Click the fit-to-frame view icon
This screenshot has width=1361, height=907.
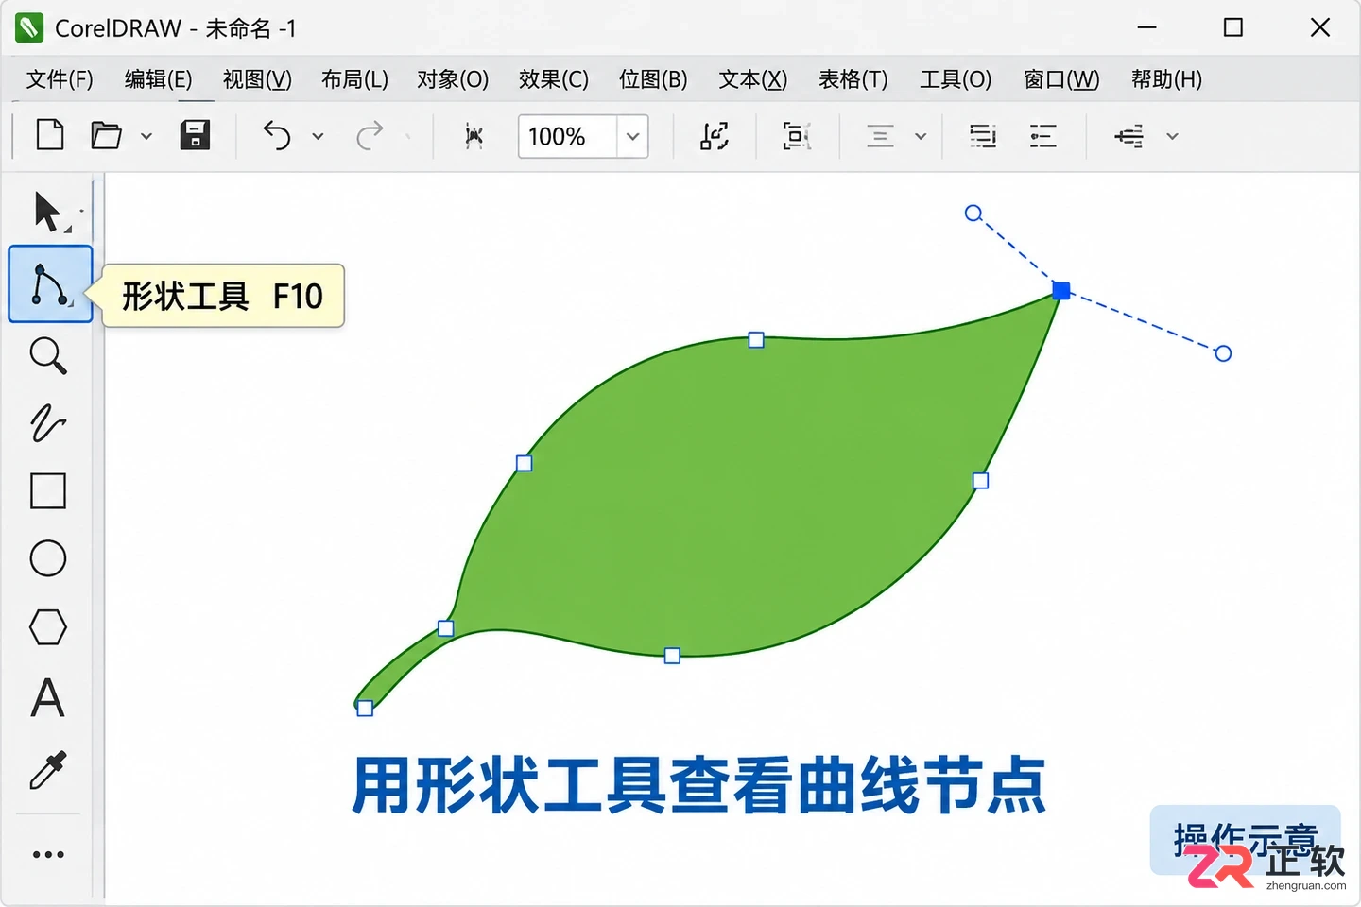[x=797, y=136]
